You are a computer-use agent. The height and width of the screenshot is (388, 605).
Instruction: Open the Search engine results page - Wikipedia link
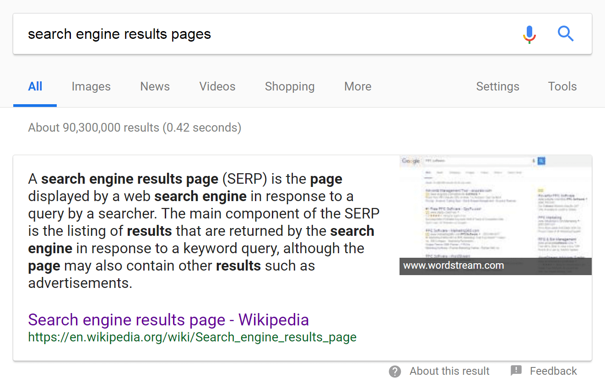coord(168,320)
